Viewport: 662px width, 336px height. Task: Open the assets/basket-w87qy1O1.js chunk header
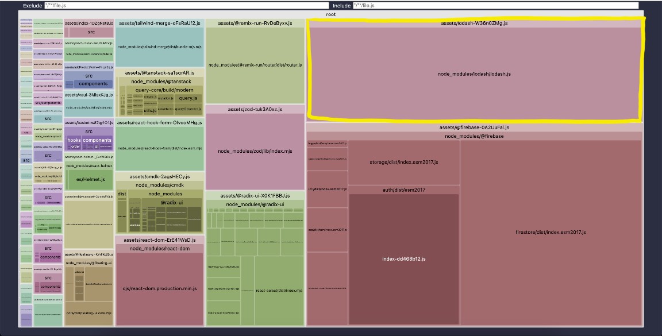(89, 123)
